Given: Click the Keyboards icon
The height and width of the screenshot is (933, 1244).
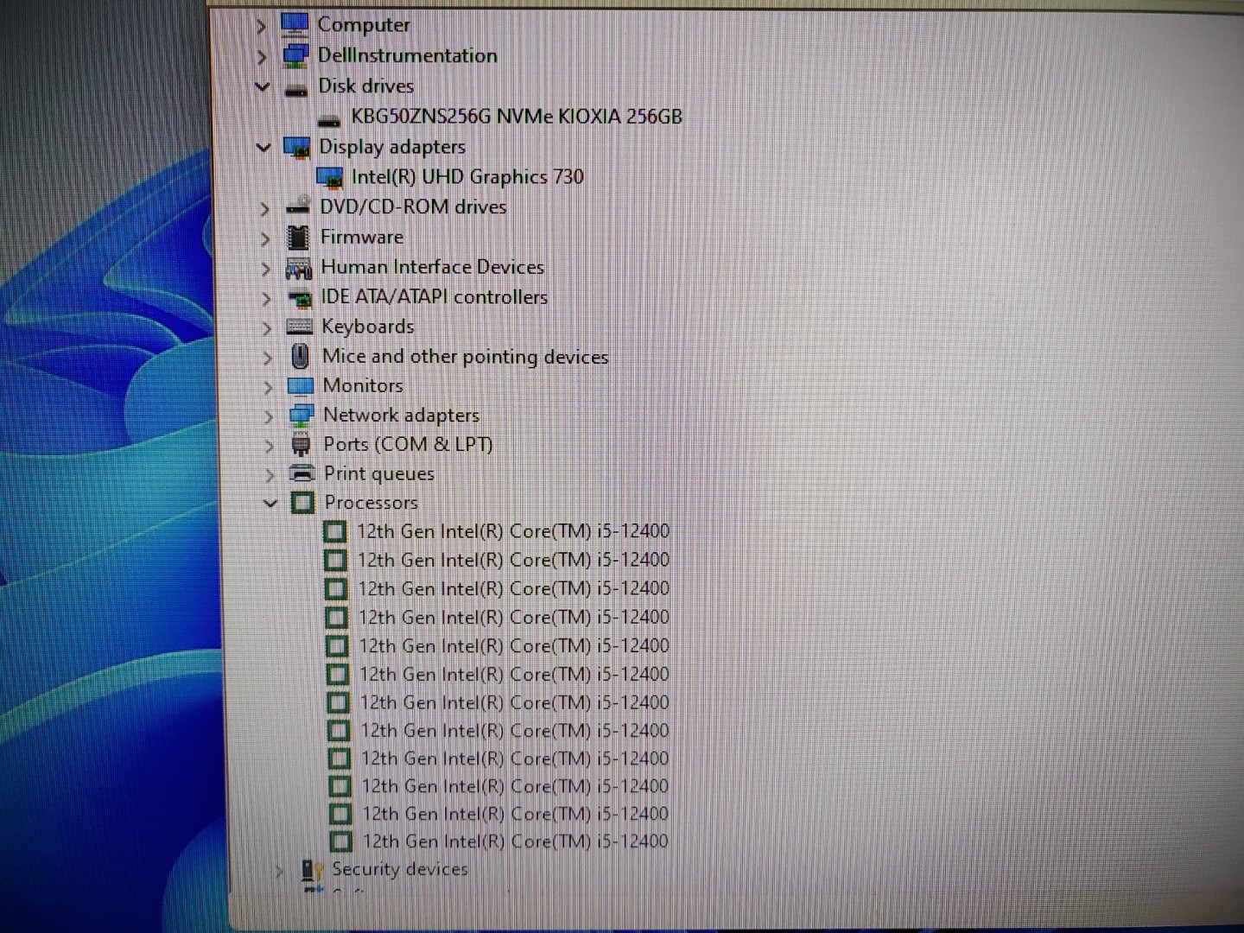Looking at the screenshot, I should coord(300,327).
